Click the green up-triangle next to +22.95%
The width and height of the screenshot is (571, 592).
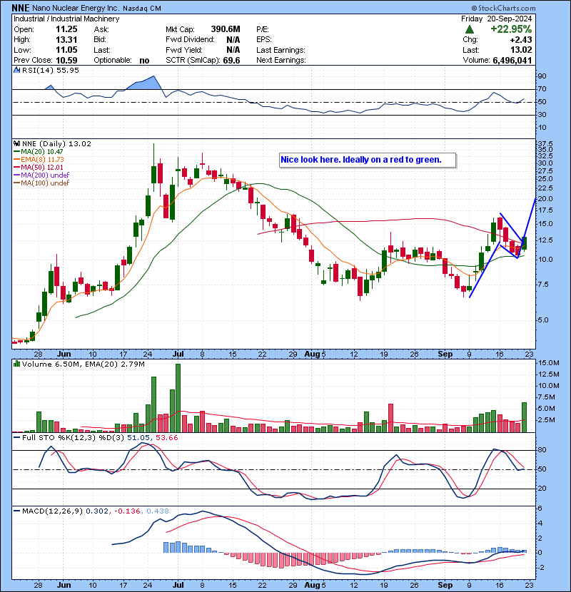[470, 29]
